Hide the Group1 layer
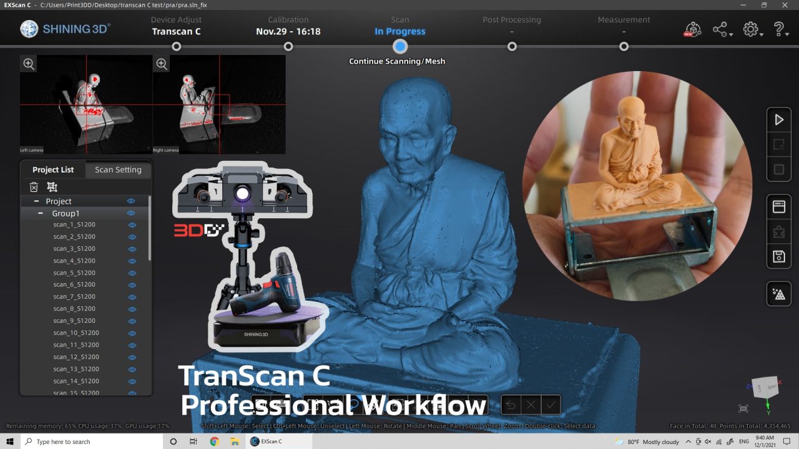Image resolution: width=799 pixels, height=449 pixels. (131, 213)
